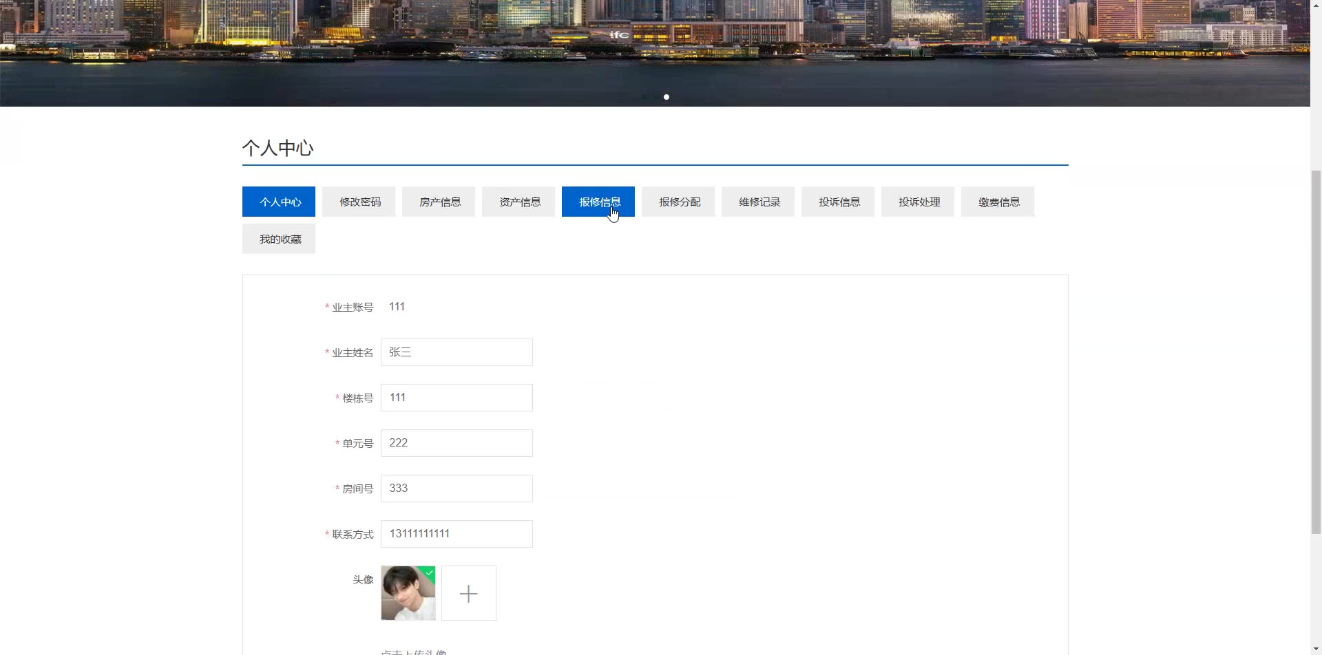
Task: Switch to the 修改密码 tab
Action: 359,202
